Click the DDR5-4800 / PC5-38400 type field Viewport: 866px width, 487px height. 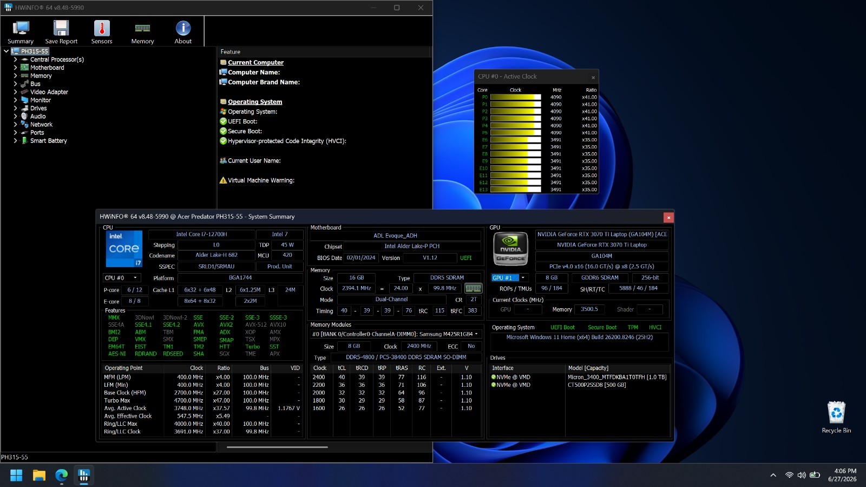406,358
